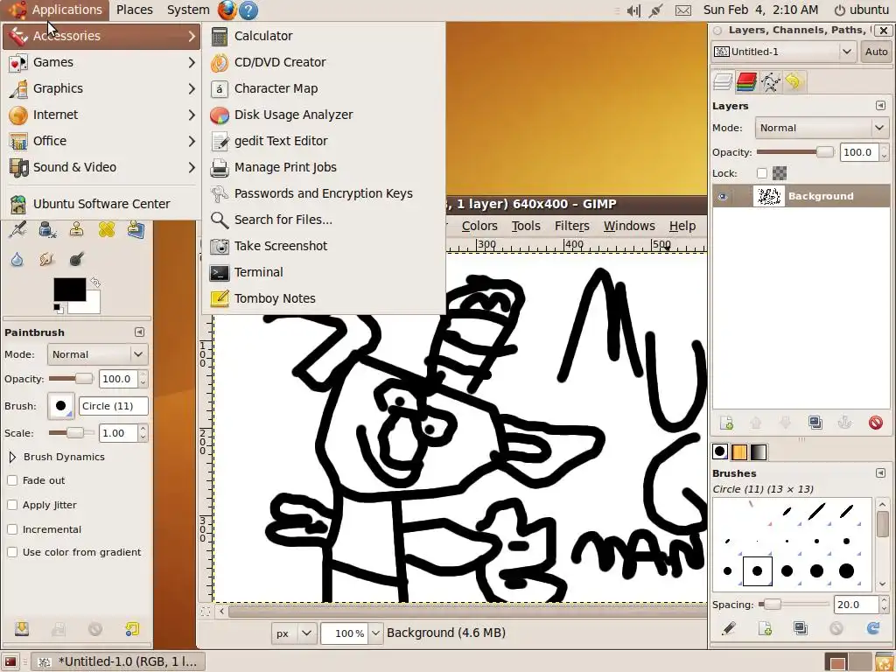This screenshot has width=896, height=672.
Task: Open the Untitled-1 image selector dropdown
Action: click(783, 52)
